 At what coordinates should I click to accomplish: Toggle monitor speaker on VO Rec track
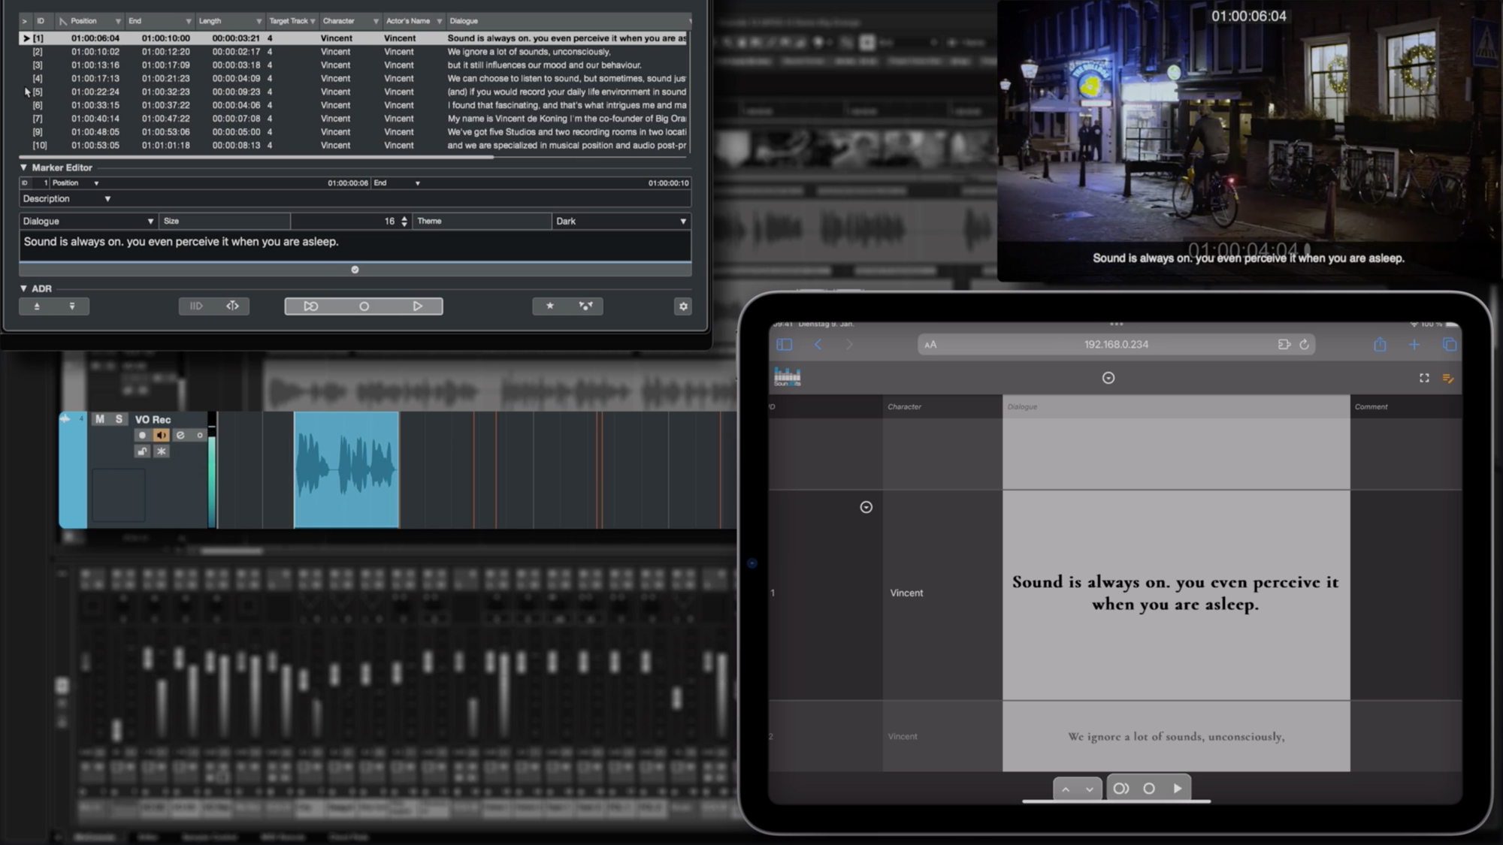[161, 436]
